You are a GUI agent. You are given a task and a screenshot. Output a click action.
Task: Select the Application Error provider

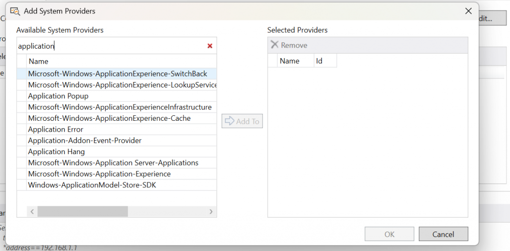pyautogui.click(x=117, y=129)
